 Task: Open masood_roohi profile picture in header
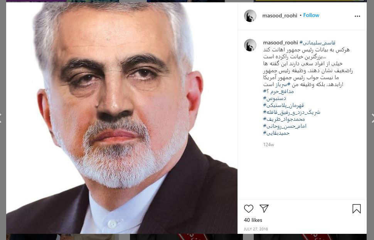click(250, 16)
